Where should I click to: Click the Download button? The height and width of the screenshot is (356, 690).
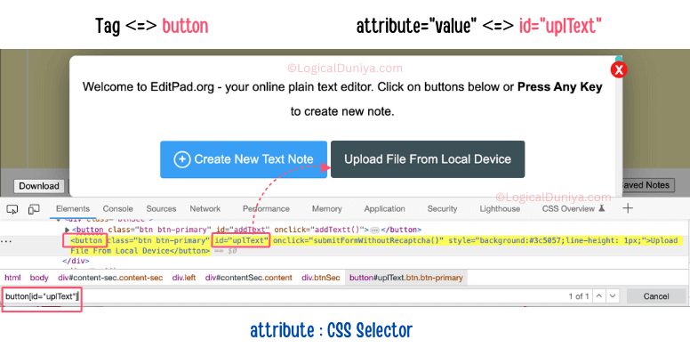tap(39, 186)
